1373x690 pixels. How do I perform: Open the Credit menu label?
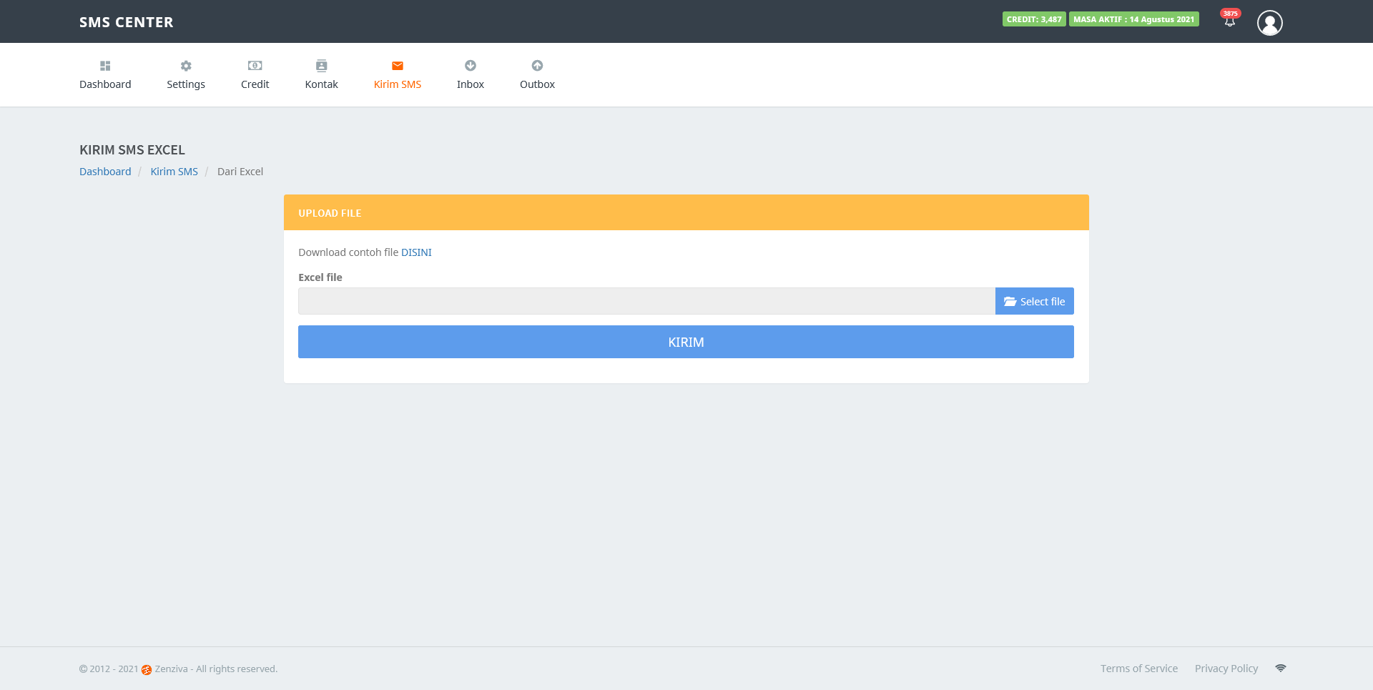coord(255,84)
